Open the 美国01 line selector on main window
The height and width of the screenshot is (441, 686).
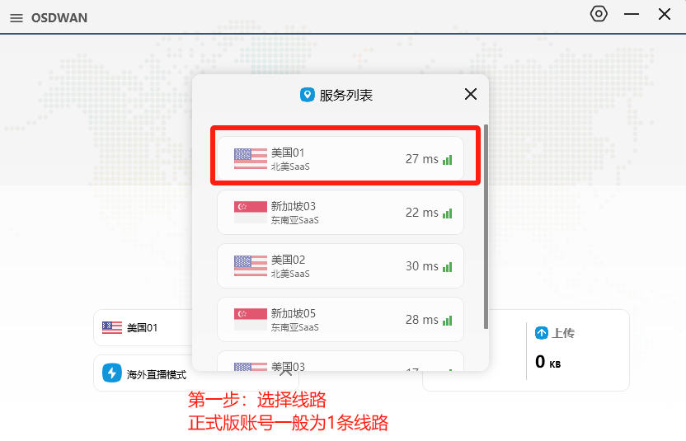(143, 328)
